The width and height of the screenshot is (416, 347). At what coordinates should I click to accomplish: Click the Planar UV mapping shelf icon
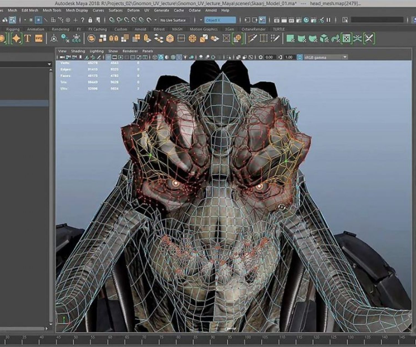point(290,38)
